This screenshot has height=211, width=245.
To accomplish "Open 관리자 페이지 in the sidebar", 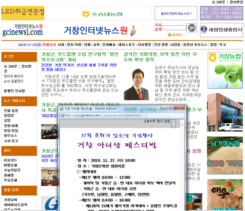I will coord(13,76).
